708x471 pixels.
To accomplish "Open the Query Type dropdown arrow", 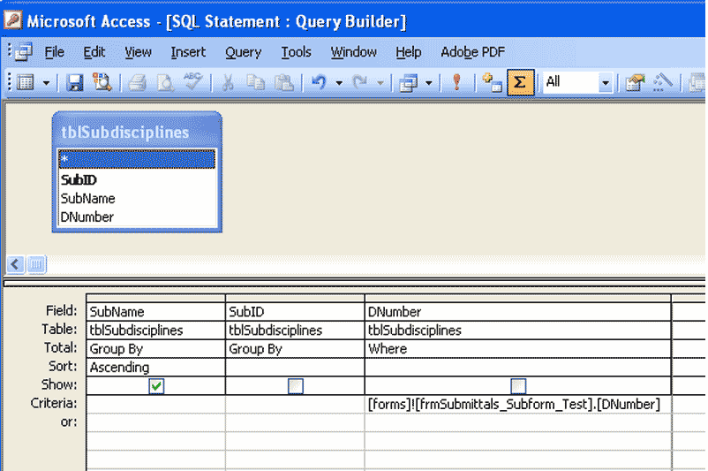I will pyautogui.click(x=429, y=83).
